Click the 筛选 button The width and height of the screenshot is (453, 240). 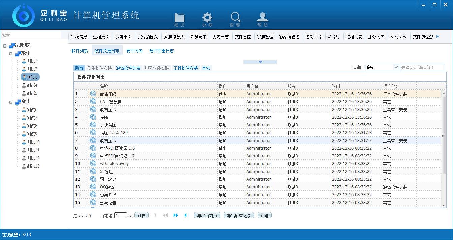pos(264,216)
